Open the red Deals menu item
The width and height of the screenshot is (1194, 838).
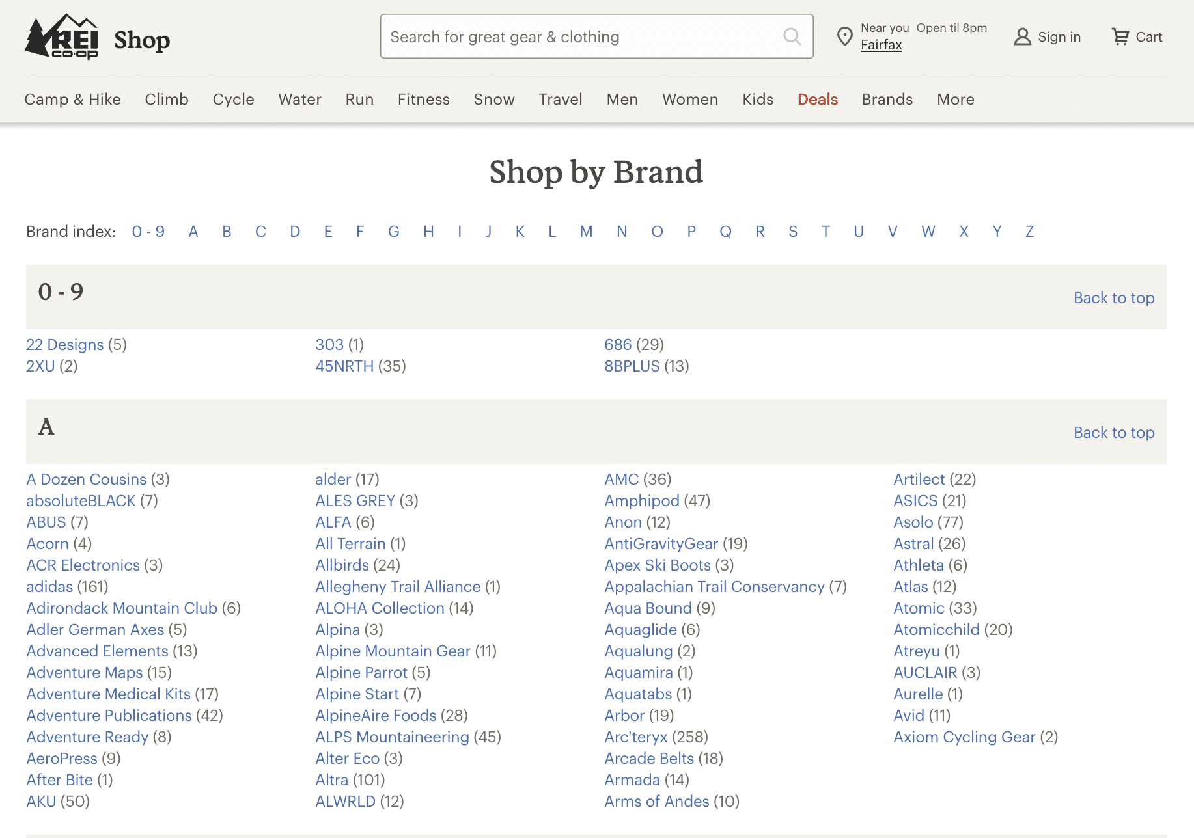(818, 99)
